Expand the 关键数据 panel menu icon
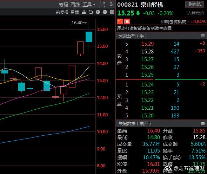The width and height of the screenshot is (207, 174). click(x=203, y=124)
